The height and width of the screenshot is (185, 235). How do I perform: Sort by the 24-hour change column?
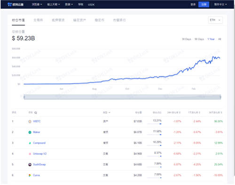pyautogui.click(x=174, y=113)
